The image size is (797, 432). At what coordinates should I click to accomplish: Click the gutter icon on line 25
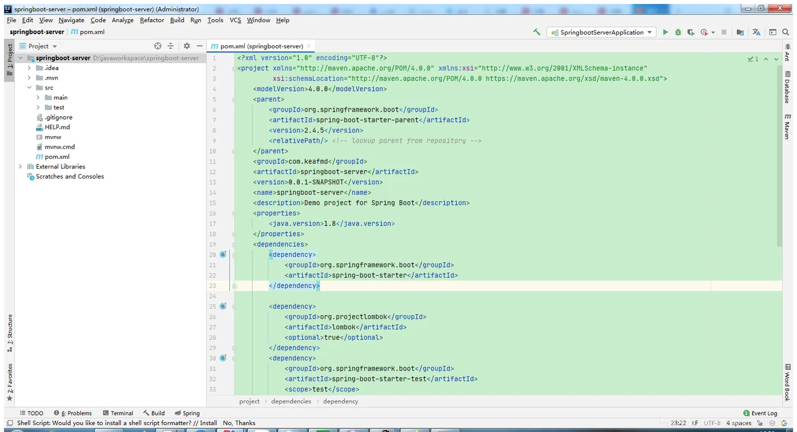[223, 306]
